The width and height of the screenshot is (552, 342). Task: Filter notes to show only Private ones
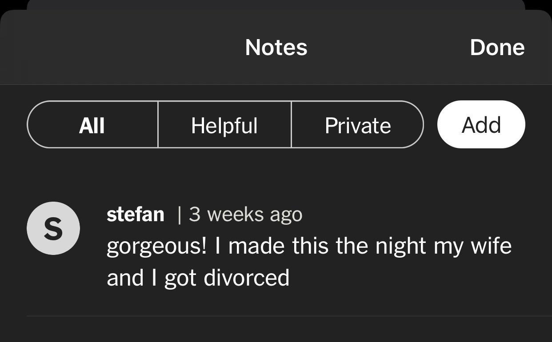point(358,124)
